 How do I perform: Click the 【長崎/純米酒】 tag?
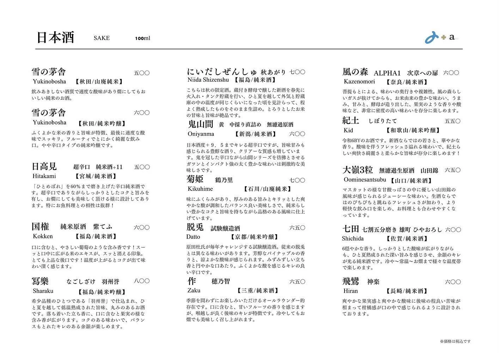pos(408,291)
